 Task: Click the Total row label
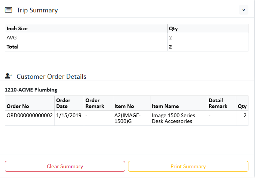click(x=12, y=47)
